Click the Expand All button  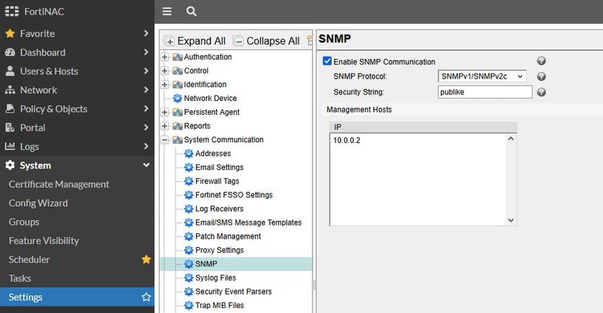pyautogui.click(x=195, y=41)
